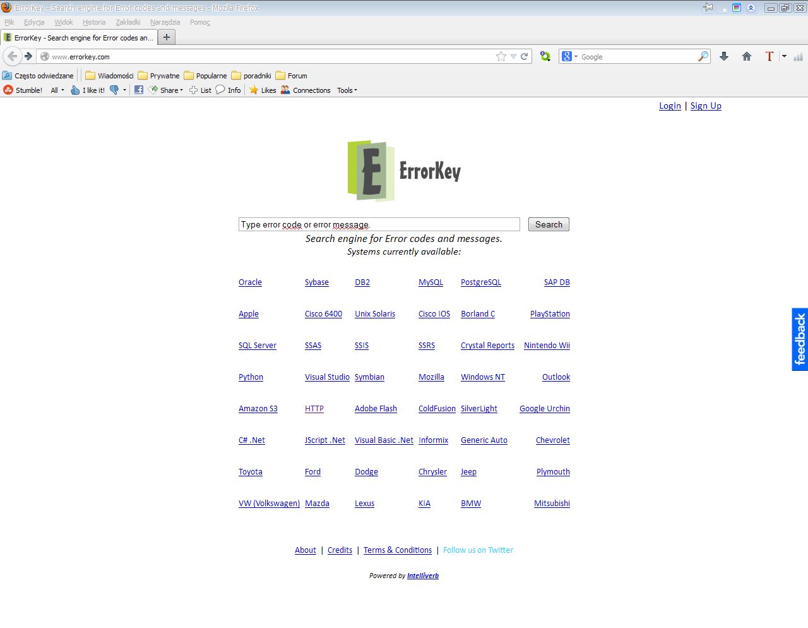The width and height of the screenshot is (808, 628).
Task: Click the Search button
Action: click(549, 224)
